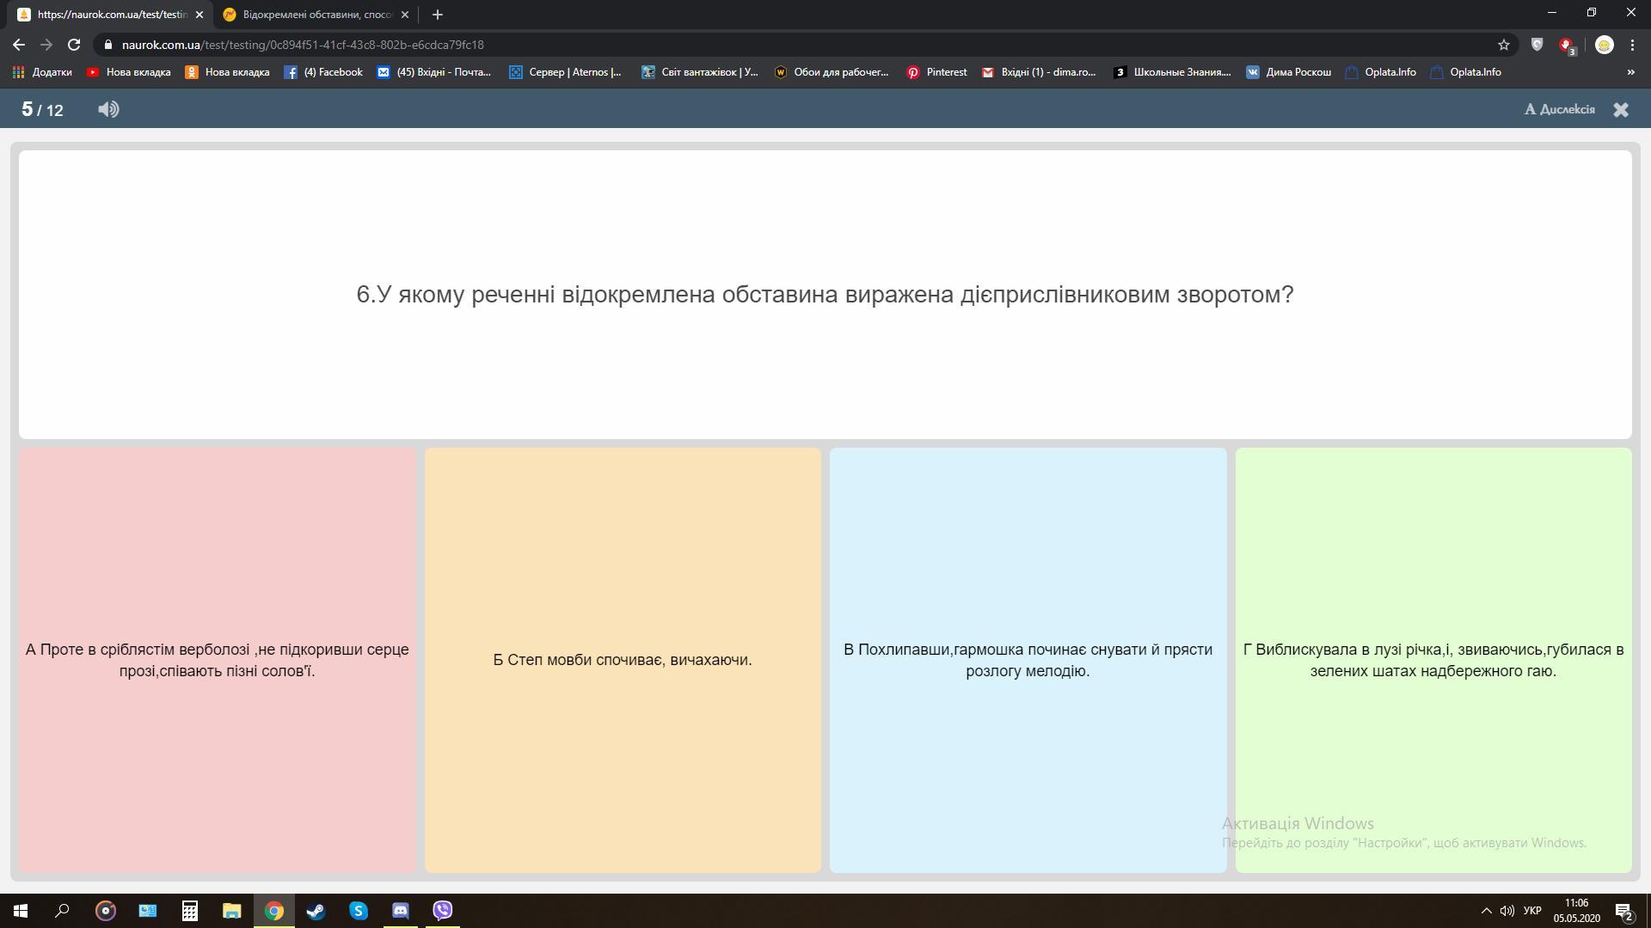The image size is (1651, 928).
Task: Open the Windows Start menu
Action: pyautogui.click(x=21, y=911)
